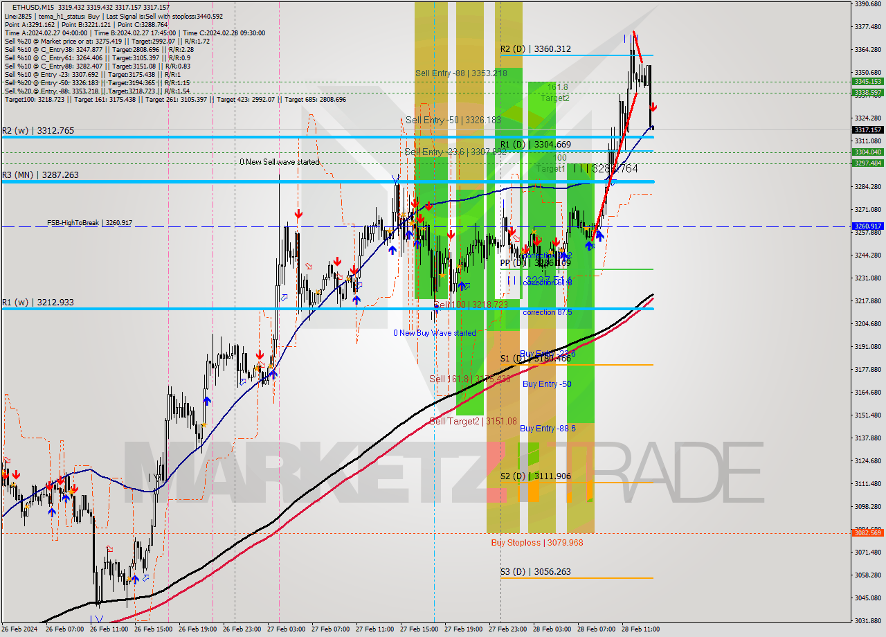Select the Buy Entry -88.6 label

[x=548, y=428]
